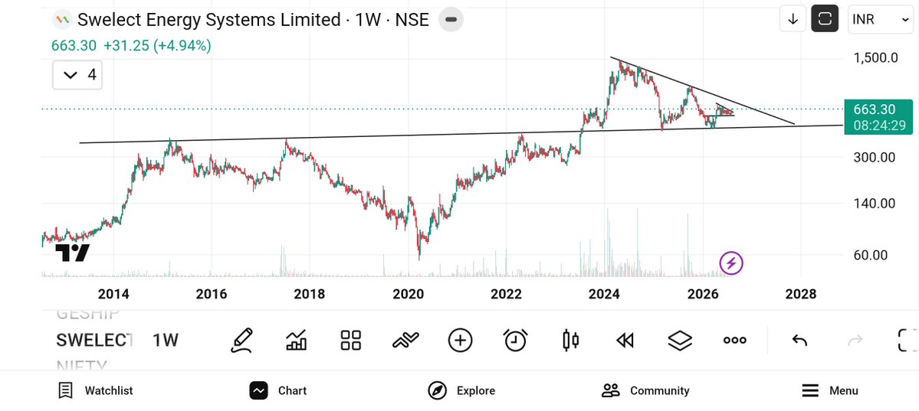This screenshot has height=411, width=919.
Task: Toggle the dark square snapshot mode button
Action: click(x=825, y=19)
